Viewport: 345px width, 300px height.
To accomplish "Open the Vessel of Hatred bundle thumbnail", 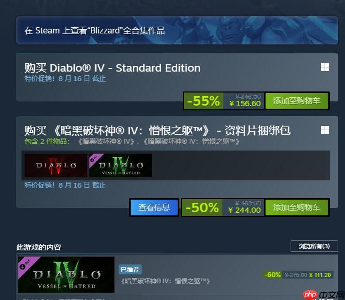I will tap(121, 165).
